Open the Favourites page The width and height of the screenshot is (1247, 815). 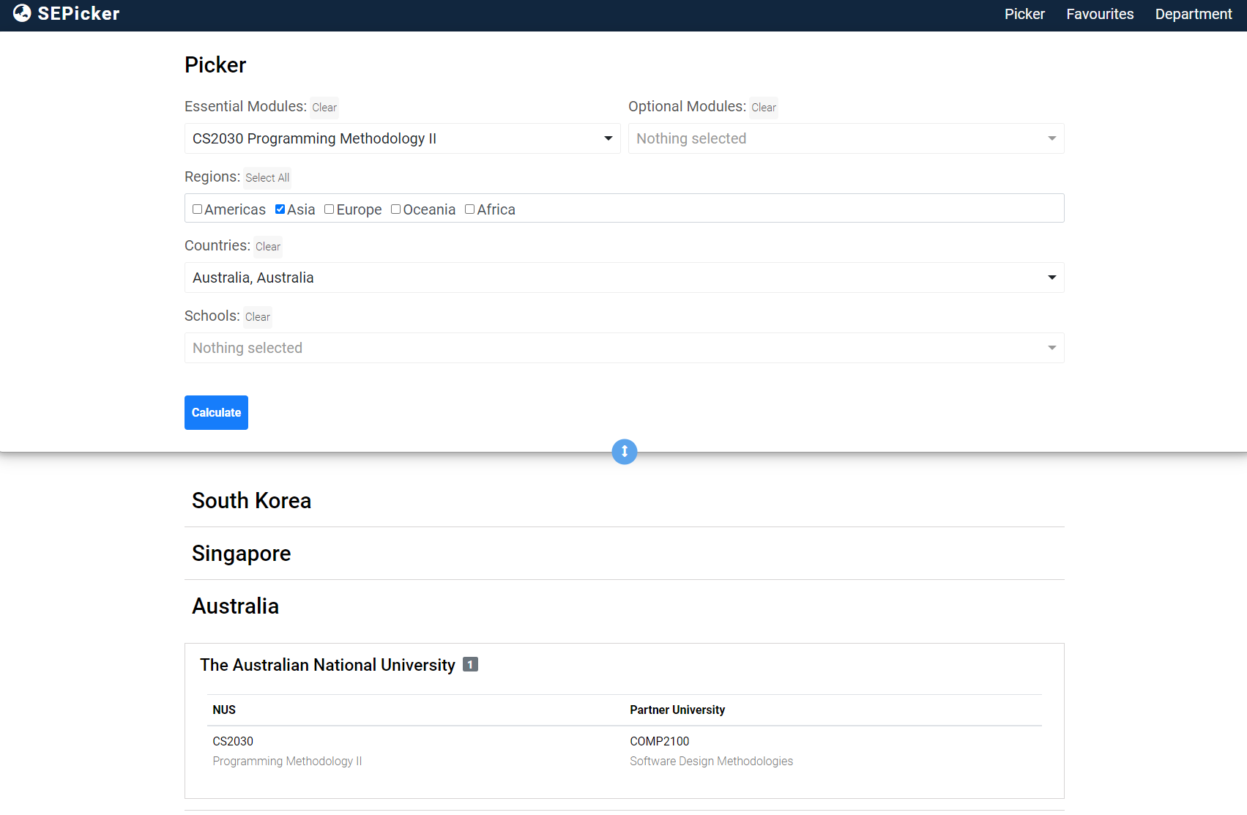[1100, 14]
